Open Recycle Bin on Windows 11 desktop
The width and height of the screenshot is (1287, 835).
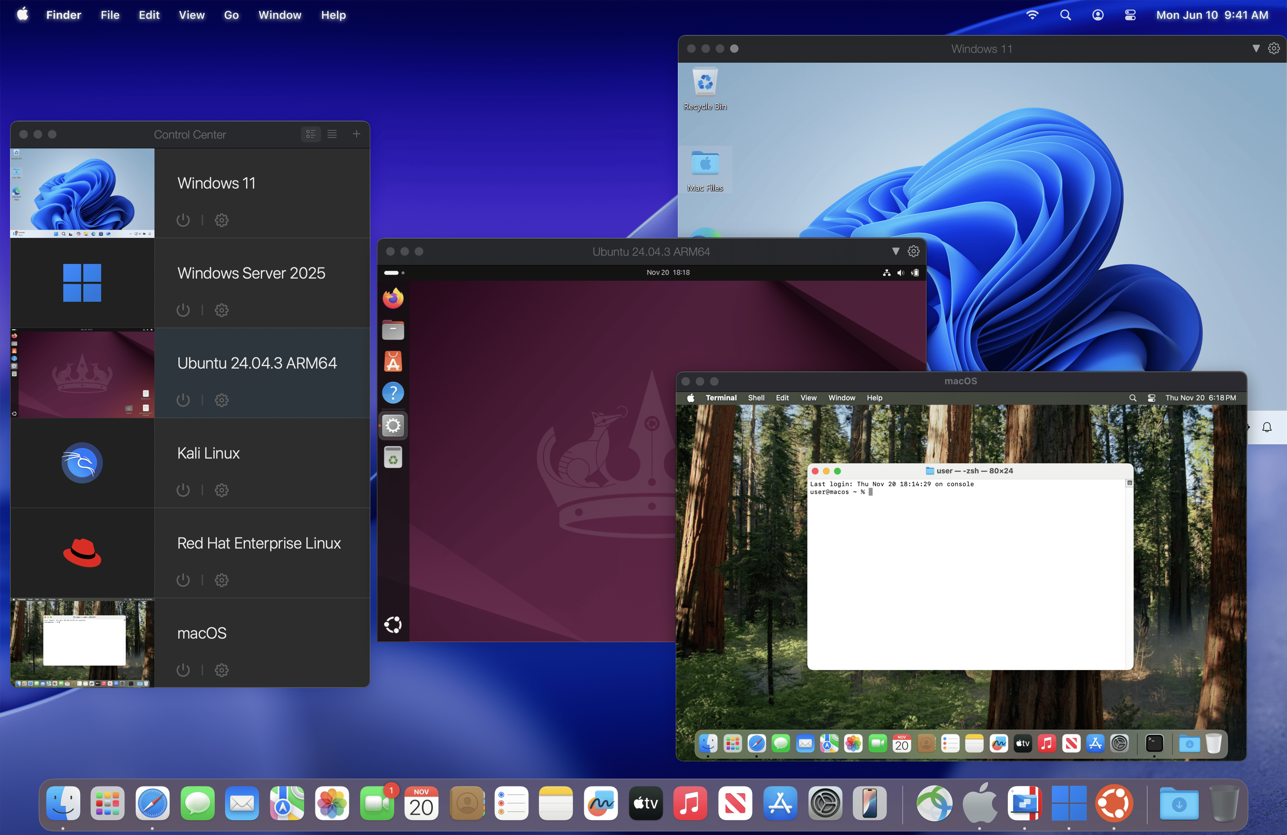pos(705,89)
